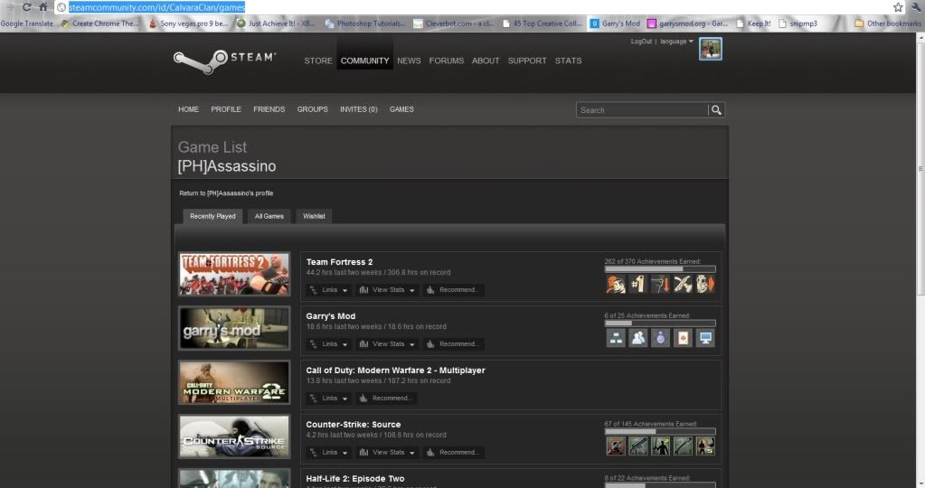Recommend Team Fortress 2

tap(452, 290)
